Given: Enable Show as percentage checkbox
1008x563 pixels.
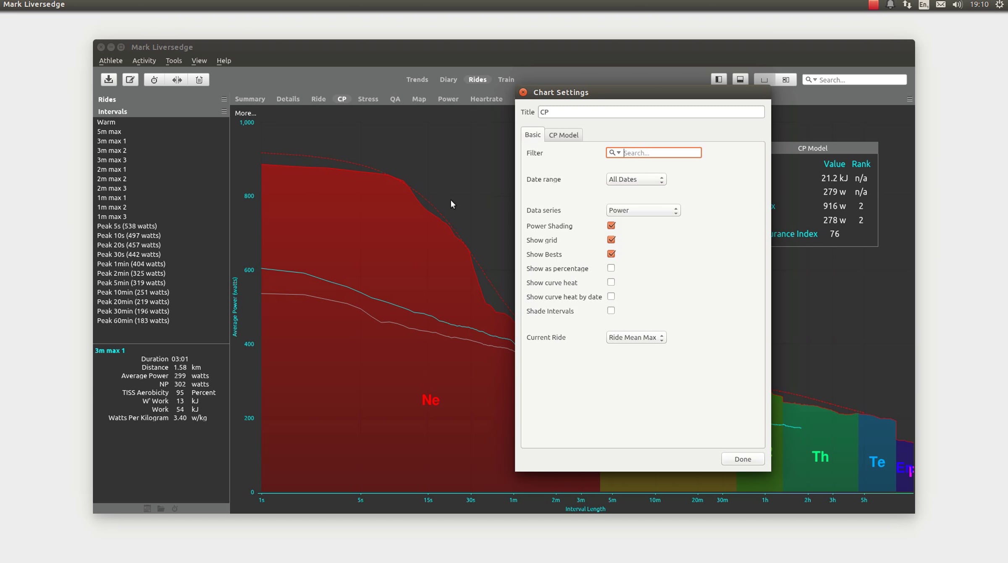Looking at the screenshot, I should 611,268.
